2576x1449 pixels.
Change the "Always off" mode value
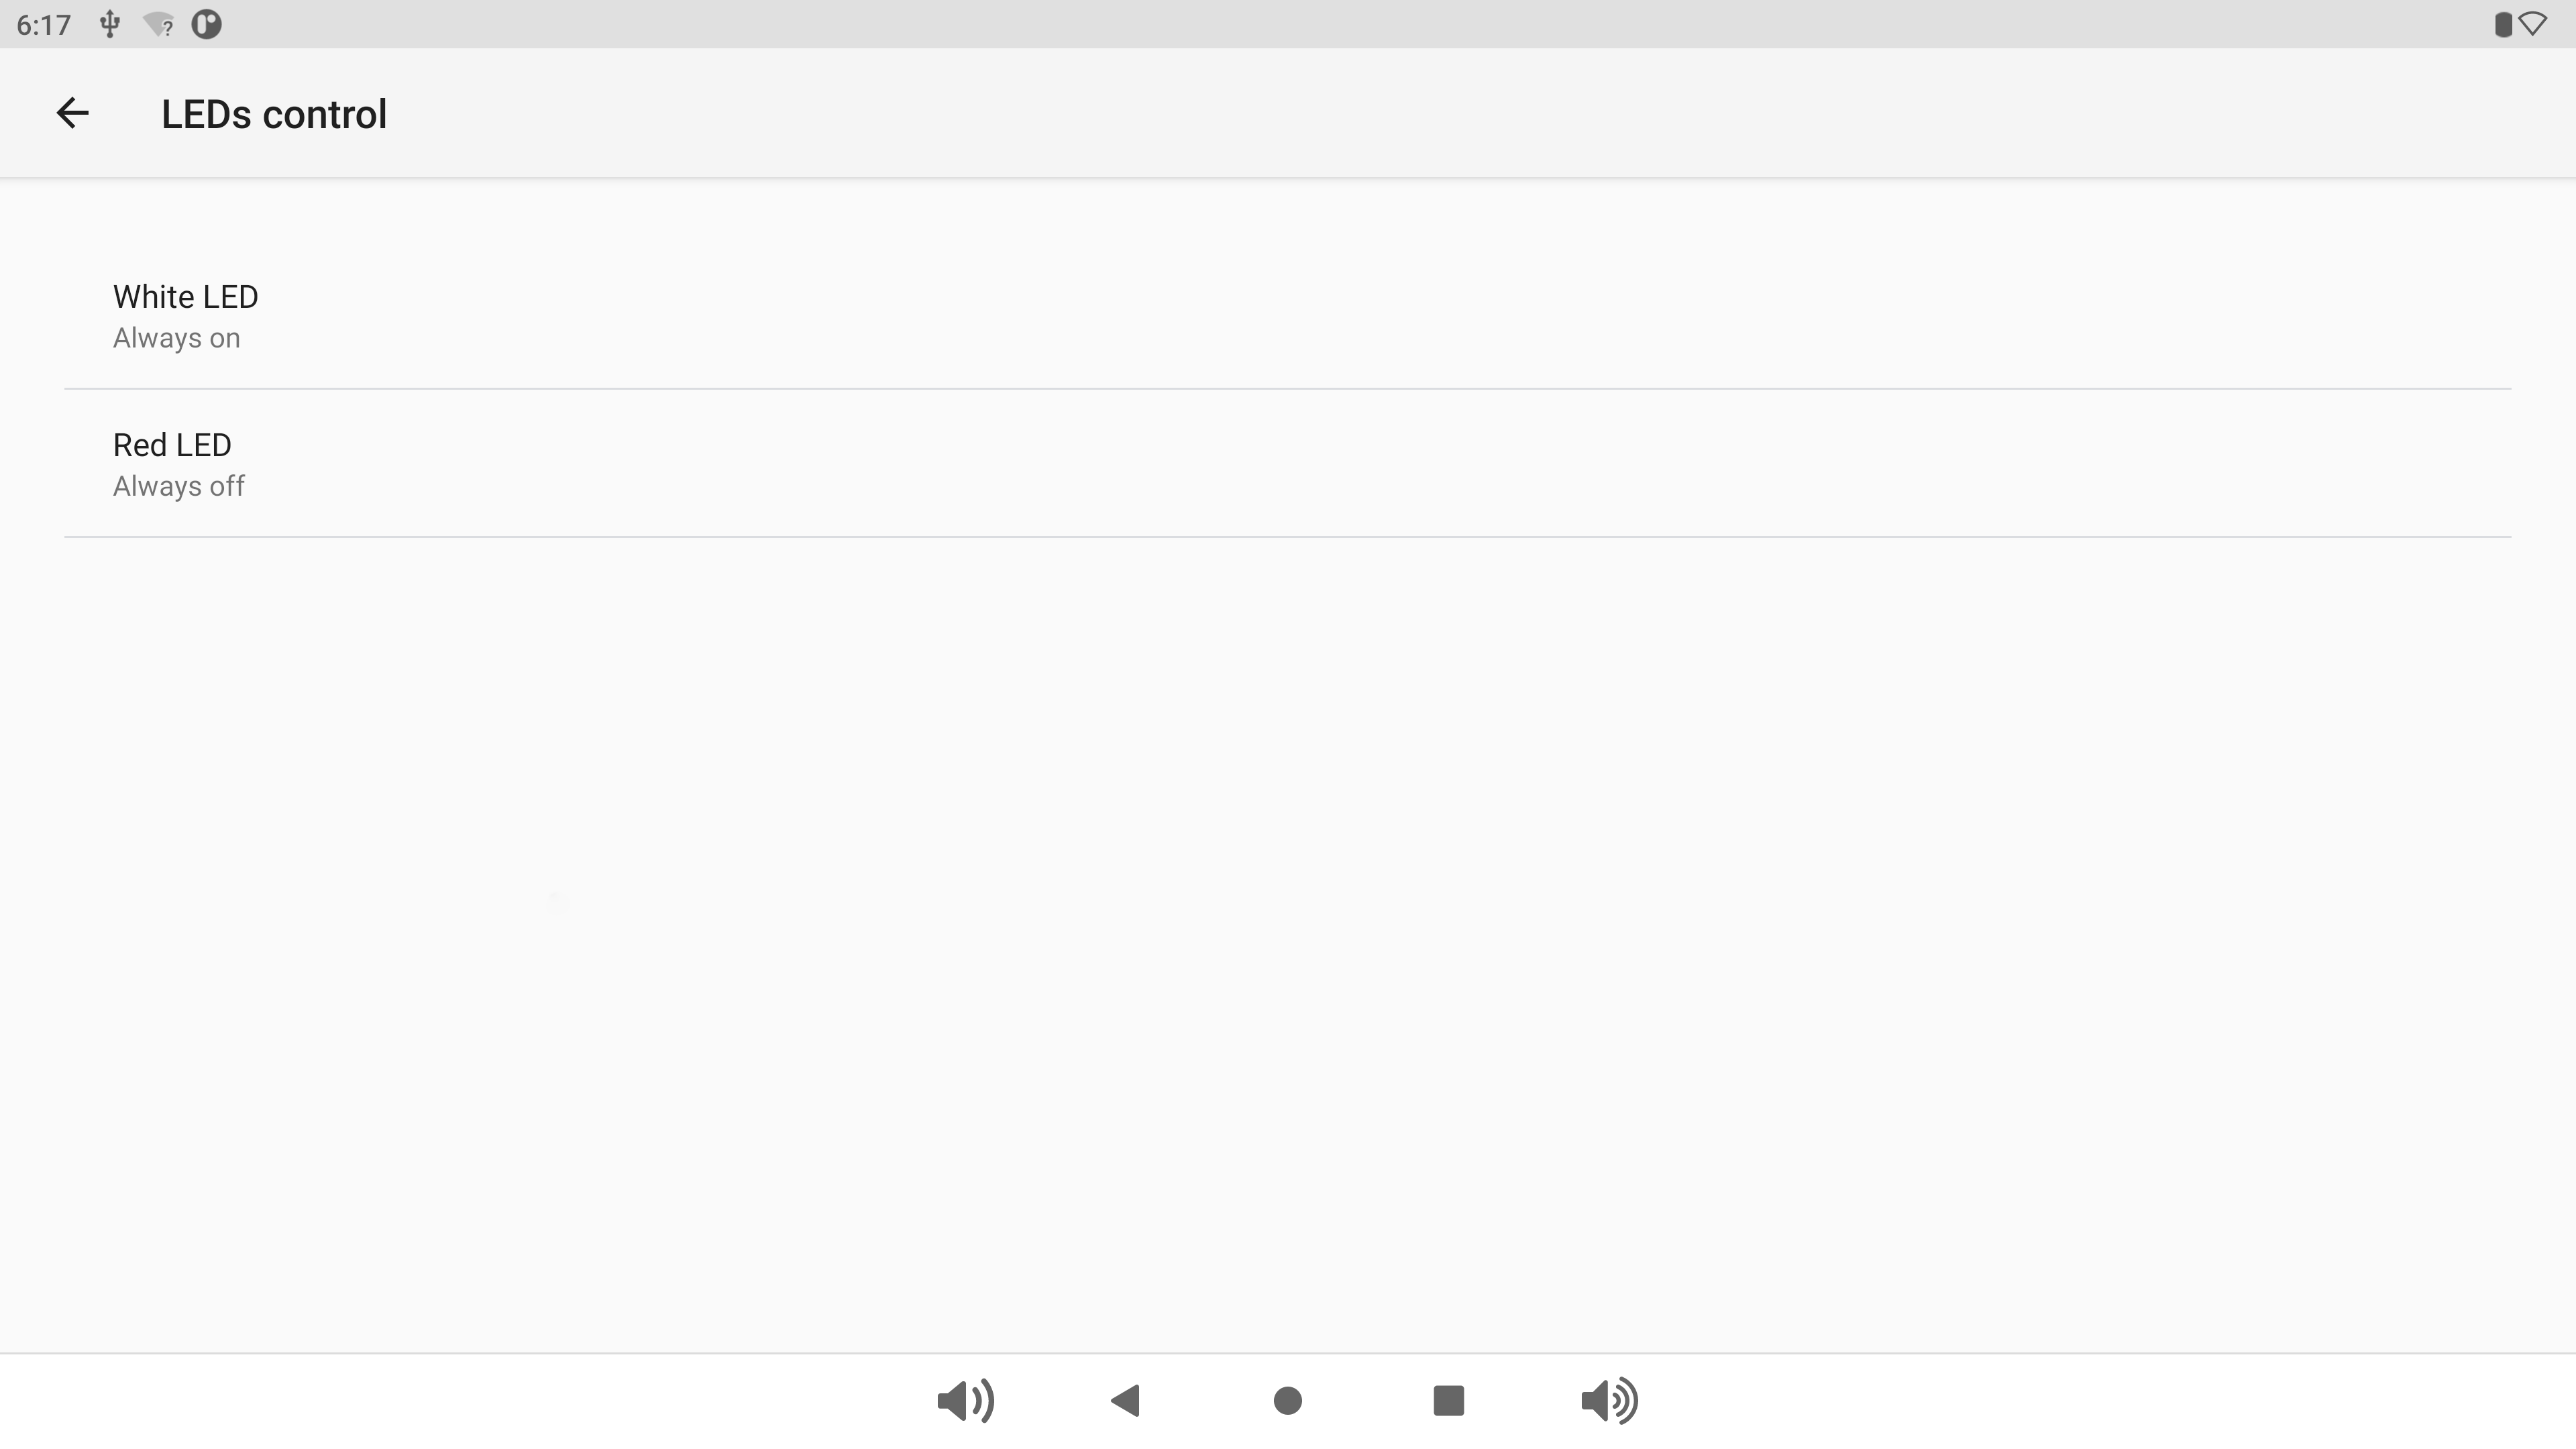[x=178, y=486]
